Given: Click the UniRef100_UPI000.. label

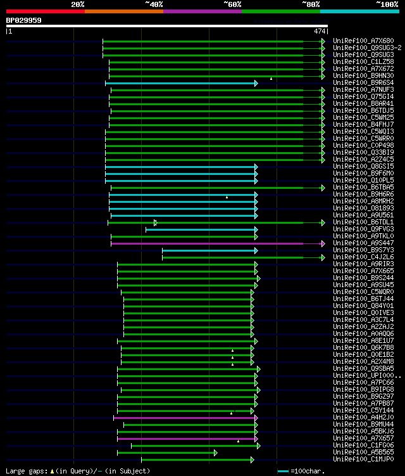Looking at the screenshot, I should pyautogui.click(x=367, y=375).
